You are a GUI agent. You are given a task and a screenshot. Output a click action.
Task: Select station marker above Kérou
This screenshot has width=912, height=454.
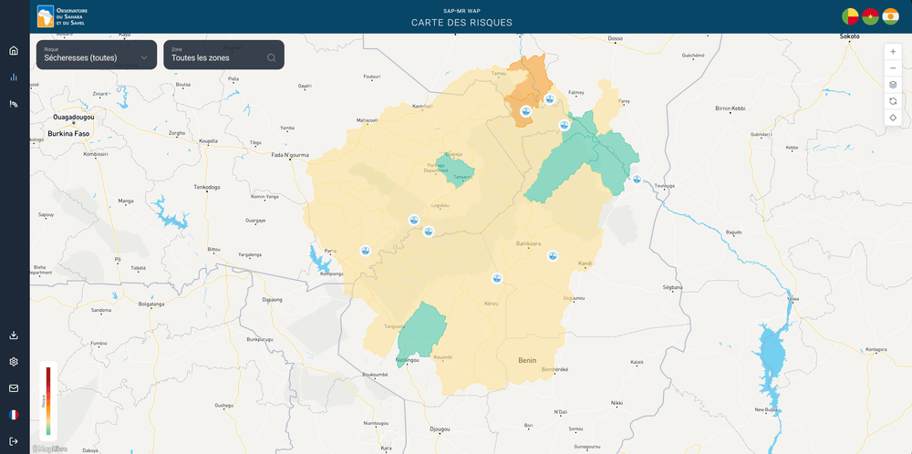[x=497, y=278]
